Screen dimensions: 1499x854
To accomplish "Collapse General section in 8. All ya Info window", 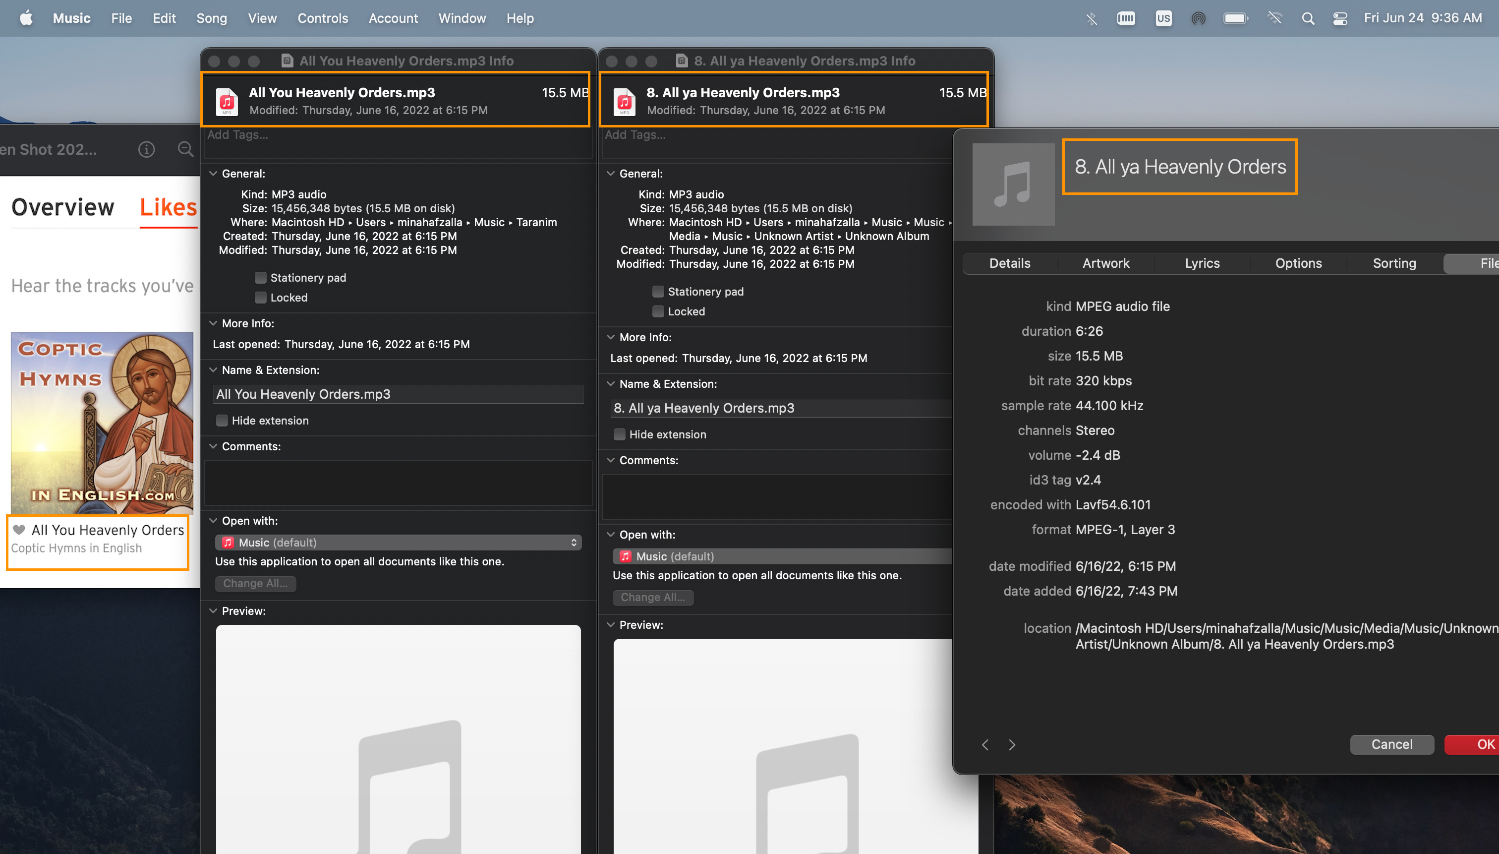I will coord(611,174).
